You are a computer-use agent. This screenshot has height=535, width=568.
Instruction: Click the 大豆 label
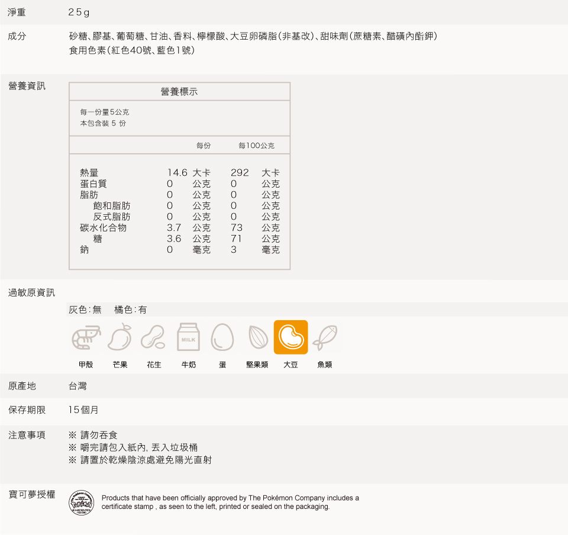click(291, 365)
